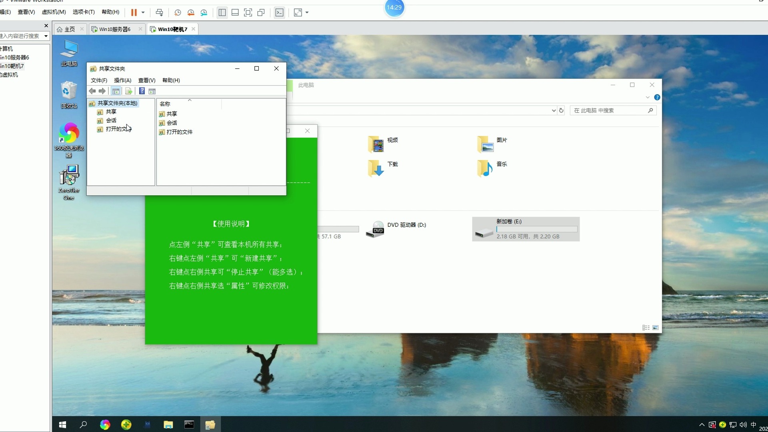Image resolution: width=768 pixels, height=432 pixels.
Task: Click the stretch guest display icon
Action: [298, 12]
